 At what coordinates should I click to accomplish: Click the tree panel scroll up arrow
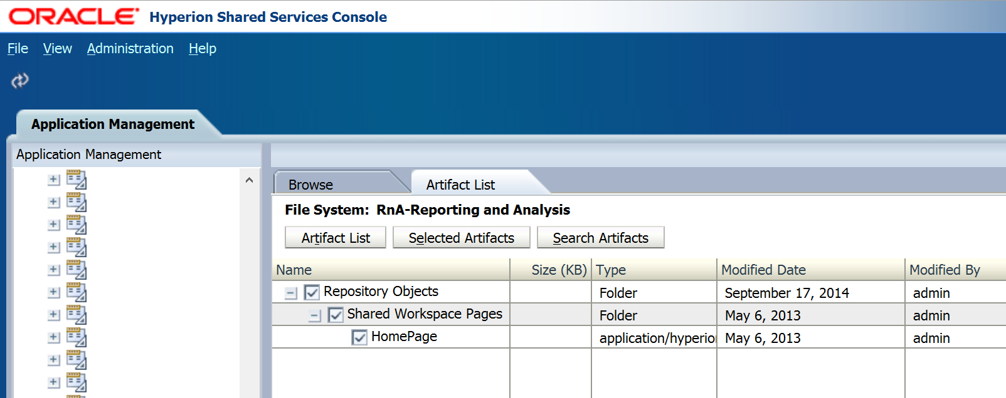pyautogui.click(x=249, y=180)
